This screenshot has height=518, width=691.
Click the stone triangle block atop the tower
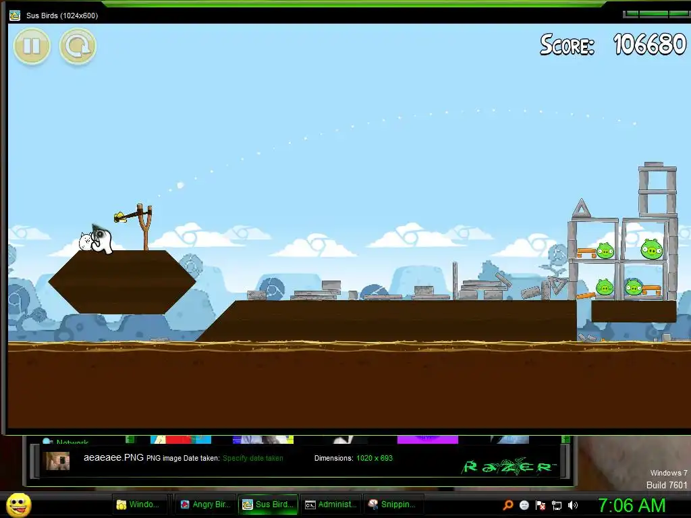[x=581, y=208]
